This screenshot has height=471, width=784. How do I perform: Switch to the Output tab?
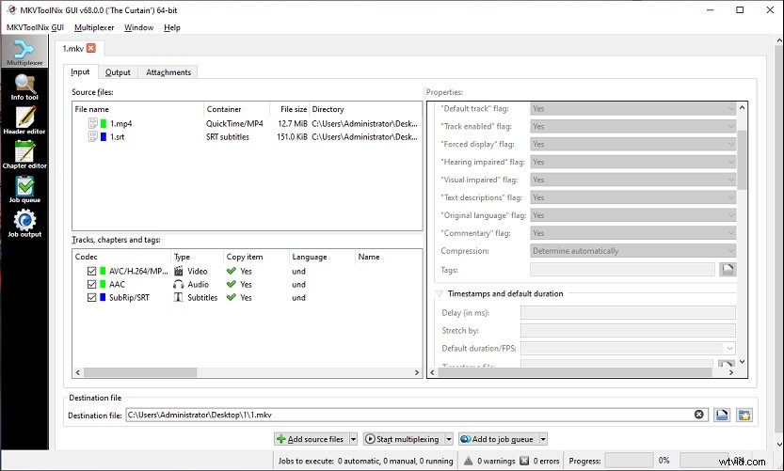click(118, 72)
